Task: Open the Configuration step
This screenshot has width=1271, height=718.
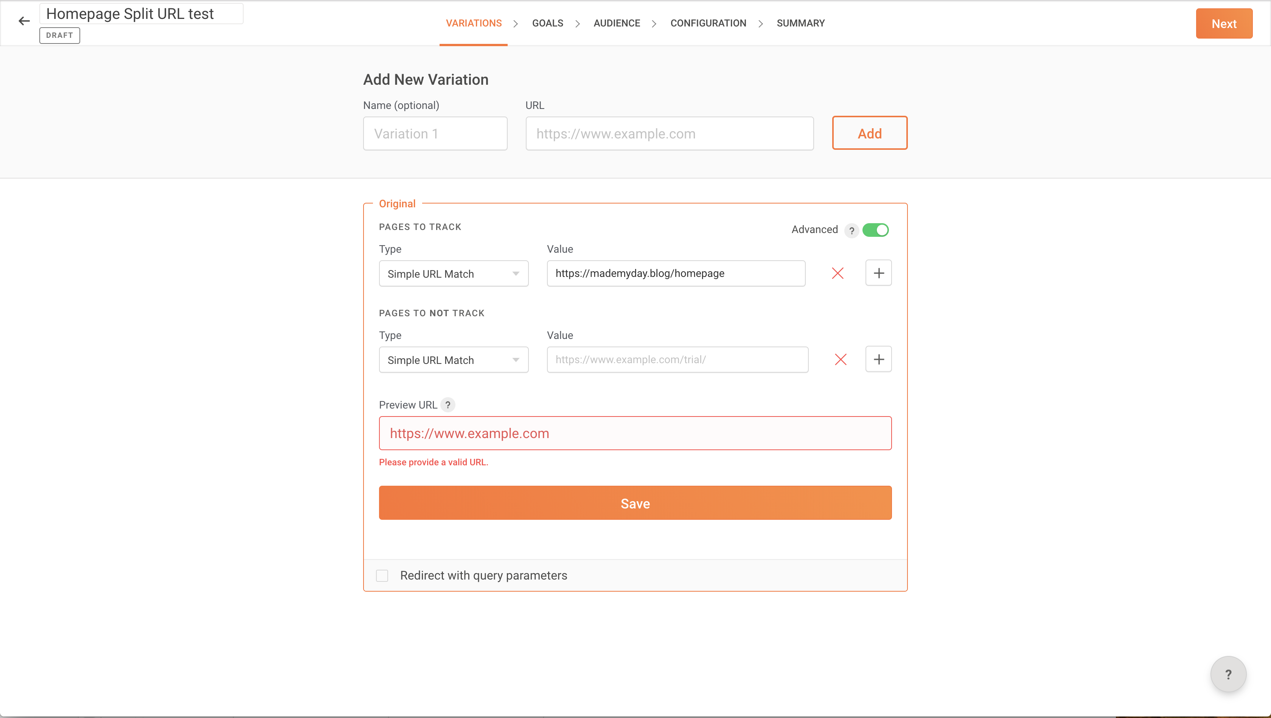Action: coord(707,23)
